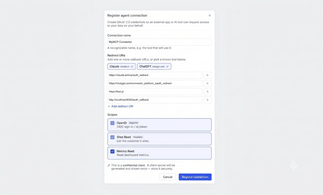Focus the chatgpt.com redirect URI field
This screenshot has width=323, height=195.
click(x=155, y=83)
